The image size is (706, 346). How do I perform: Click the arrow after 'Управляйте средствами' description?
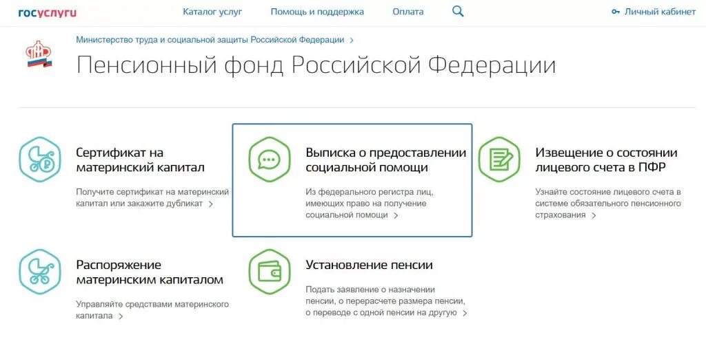point(120,316)
